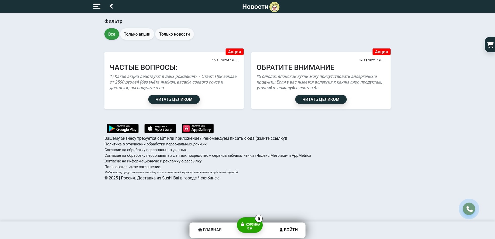The image size is (495, 239).
Task: Filter by 'Только акции'
Action: [x=137, y=34]
